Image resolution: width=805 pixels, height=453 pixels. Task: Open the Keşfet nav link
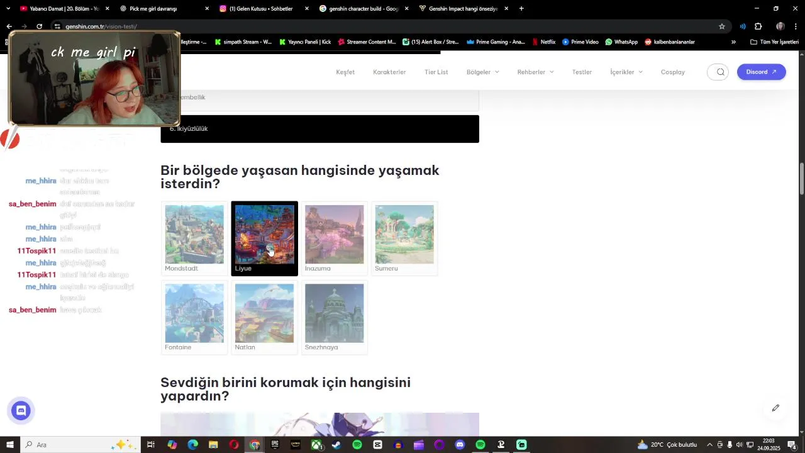tap(345, 72)
